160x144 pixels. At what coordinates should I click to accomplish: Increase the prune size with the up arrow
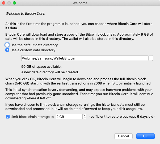tap(85, 115)
